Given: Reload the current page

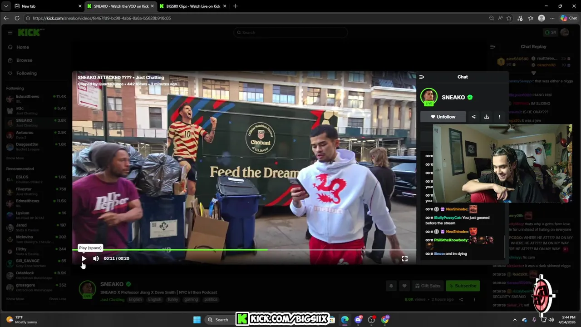Looking at the screenshot, I should (x=17, y=18).
